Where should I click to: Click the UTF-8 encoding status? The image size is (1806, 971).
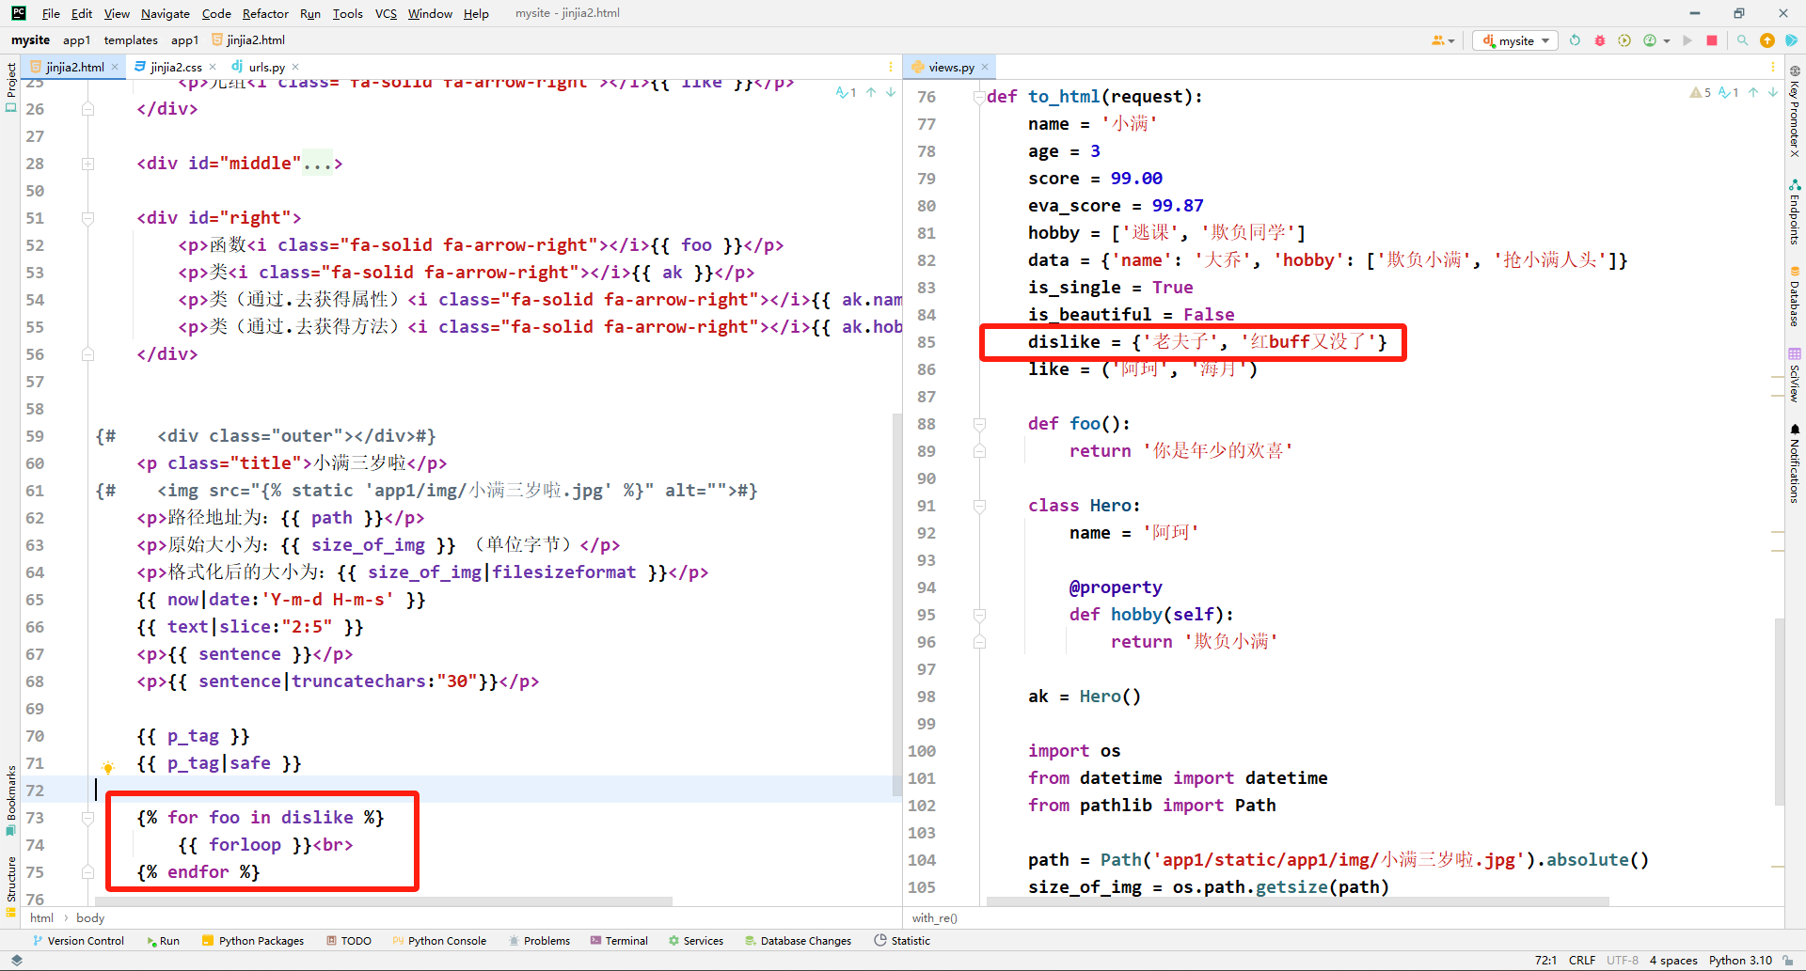point(1623,960)
